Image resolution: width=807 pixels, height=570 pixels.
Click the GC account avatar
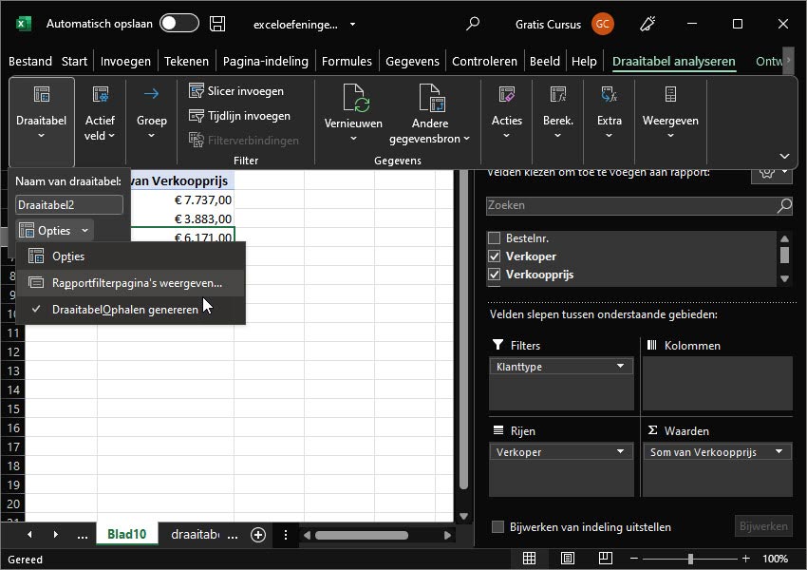click(603, 24)
